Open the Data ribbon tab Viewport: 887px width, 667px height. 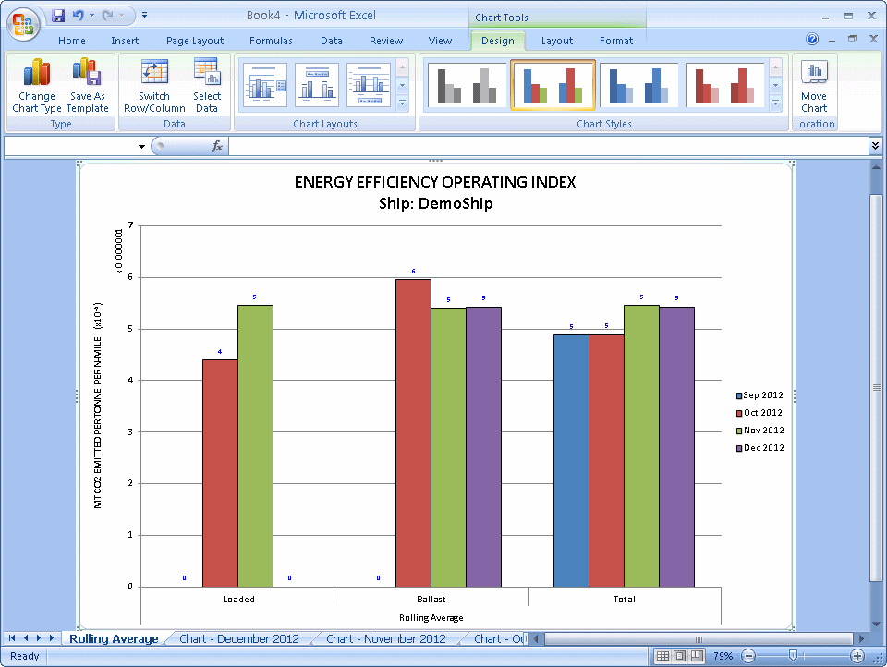[331, 41]
